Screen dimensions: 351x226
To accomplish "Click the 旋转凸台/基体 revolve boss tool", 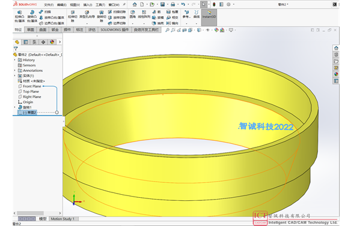I will 32,16.
